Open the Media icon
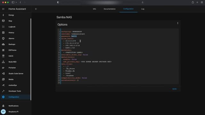This screenshot has height=115, width=205. tap(3, 80)
